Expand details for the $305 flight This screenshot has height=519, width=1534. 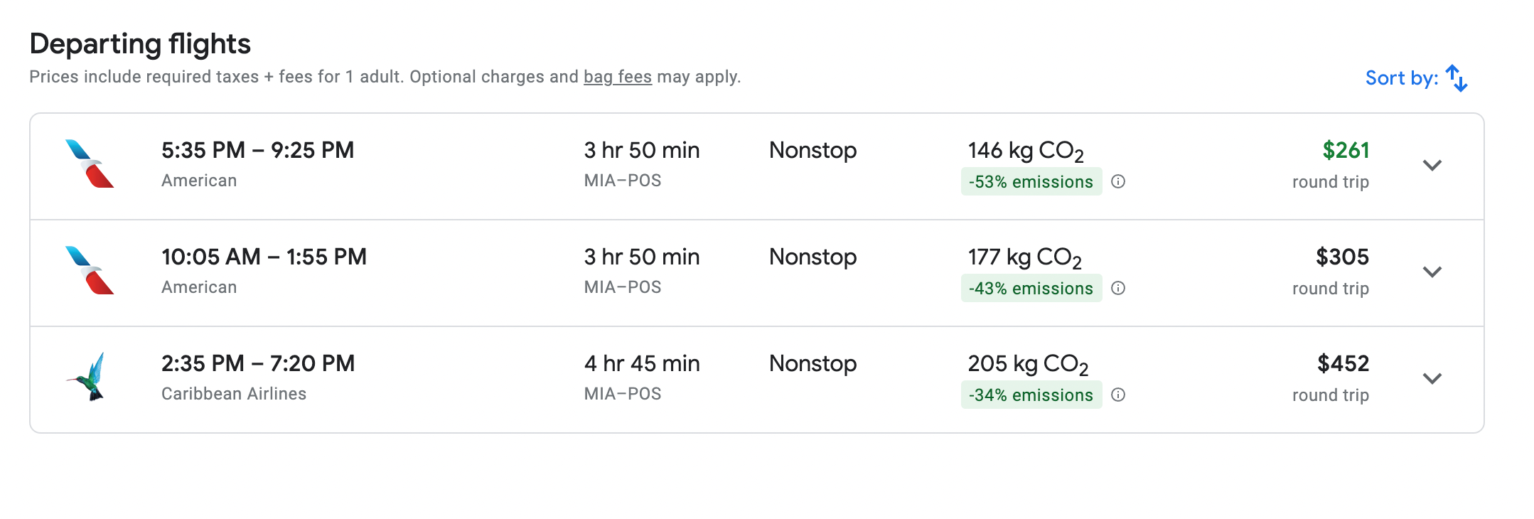(1432, 272)
